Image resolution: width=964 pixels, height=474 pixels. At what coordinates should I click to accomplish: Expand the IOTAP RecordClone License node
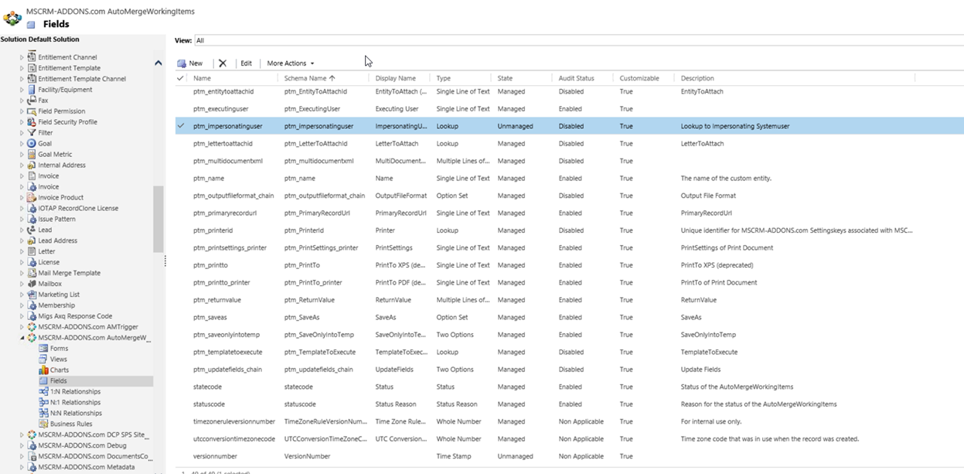pyautogui.click(x=22, y=209)
